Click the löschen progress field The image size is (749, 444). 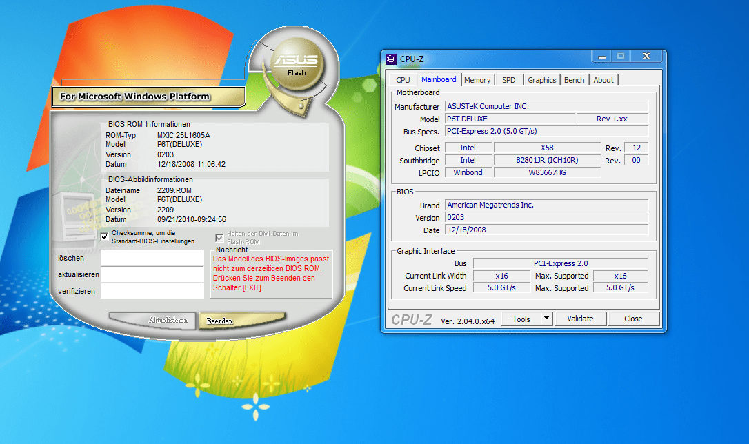coord(152,258)
